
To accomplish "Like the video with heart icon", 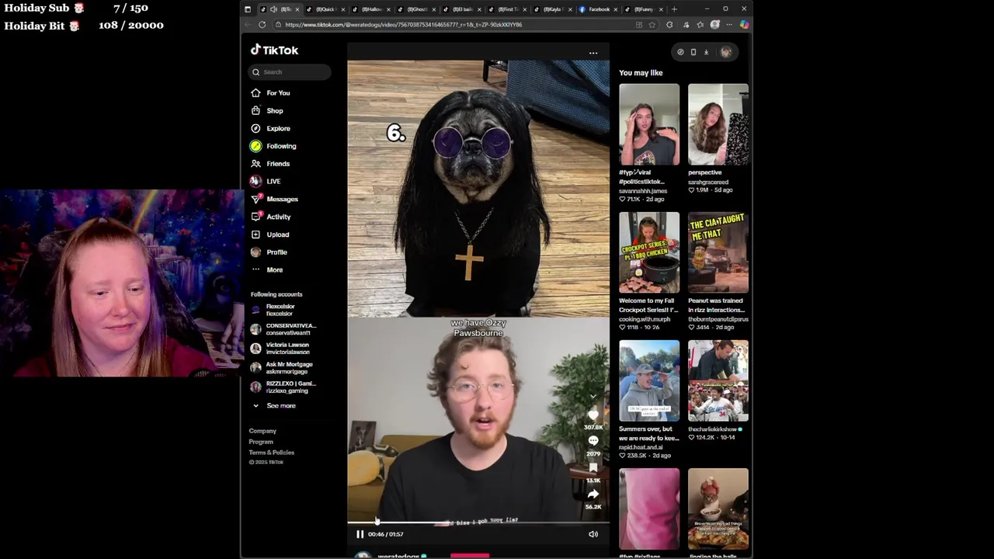I will click(593, 415).
